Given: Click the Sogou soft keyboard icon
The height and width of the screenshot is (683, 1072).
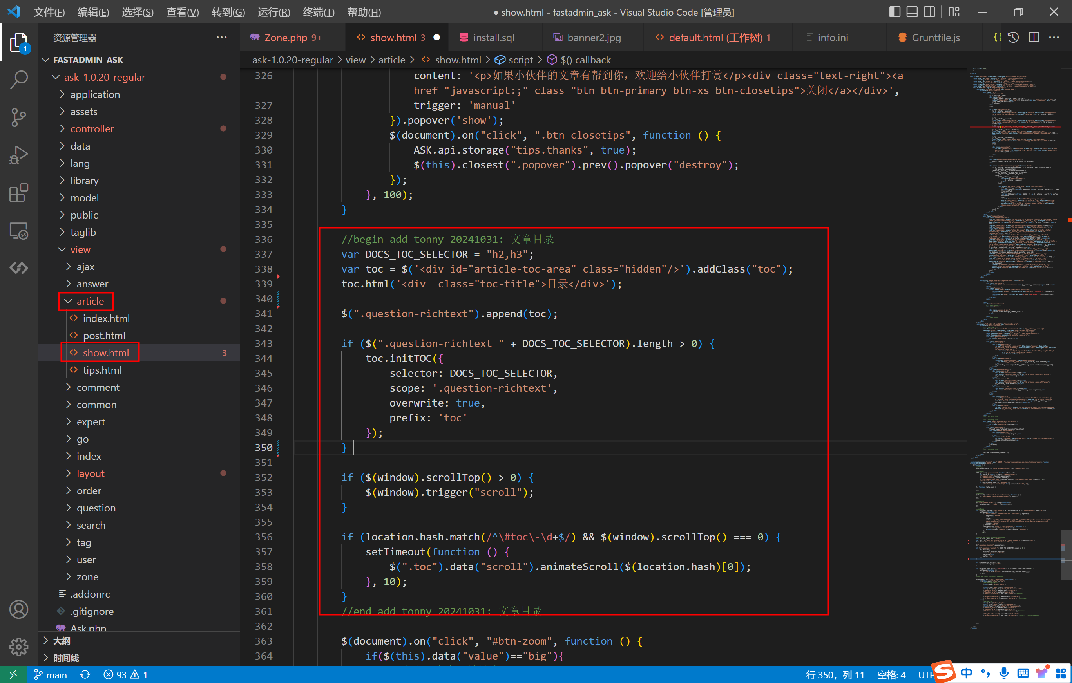Looking at the screenshot, I should pyautogui.click(x=1023, y=674).
